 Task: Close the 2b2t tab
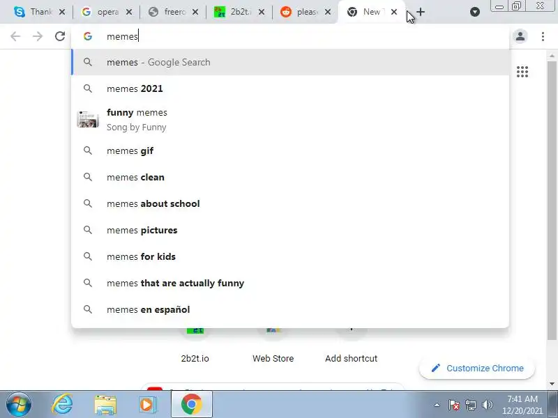pos(261,12)
